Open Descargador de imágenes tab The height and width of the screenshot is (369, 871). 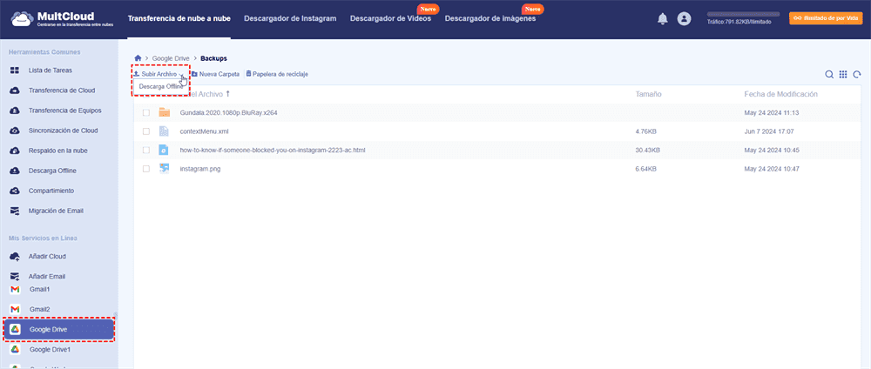click(490, 18)
